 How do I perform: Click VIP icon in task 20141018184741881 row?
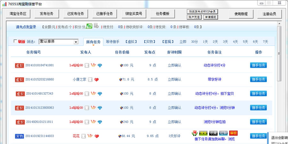[x=93, y=65]
